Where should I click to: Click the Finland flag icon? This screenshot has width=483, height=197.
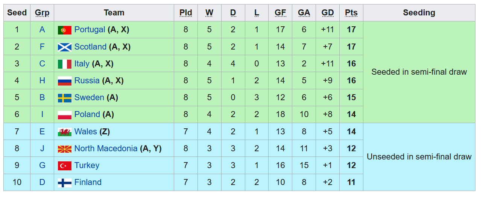click(x=65, y=183)
